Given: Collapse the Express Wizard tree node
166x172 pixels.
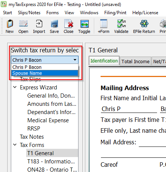Looking at the screenshot, I should coord(15,87).
